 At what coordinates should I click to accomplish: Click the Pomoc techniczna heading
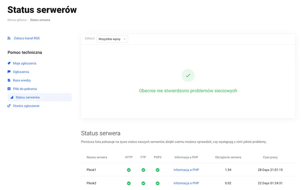(25, 53)
